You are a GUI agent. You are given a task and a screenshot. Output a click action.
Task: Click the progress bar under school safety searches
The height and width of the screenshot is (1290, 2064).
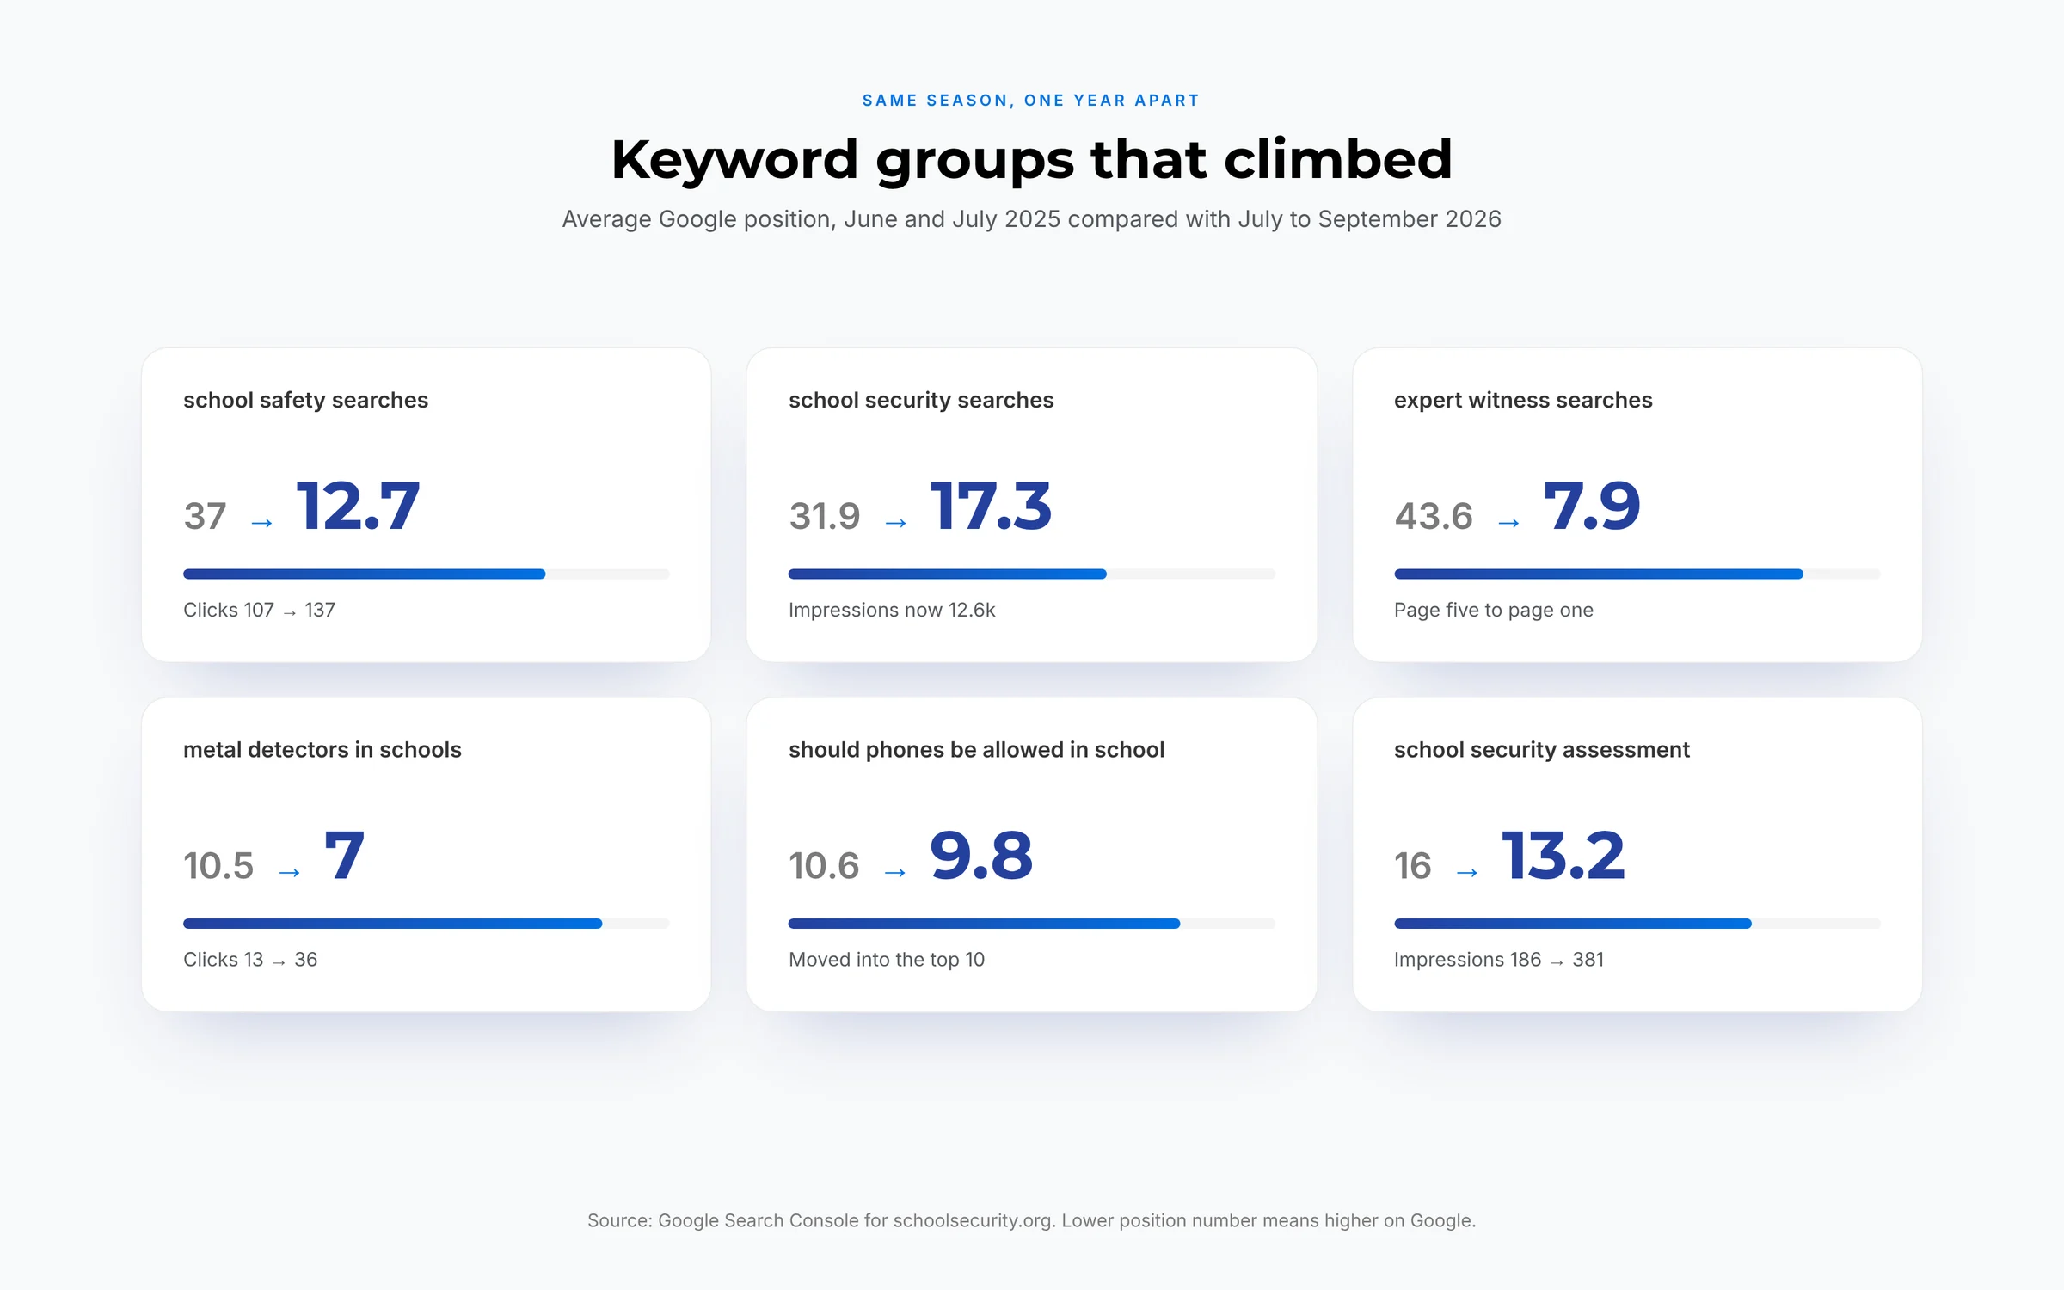pyautogui.click(x=427, y=574)
